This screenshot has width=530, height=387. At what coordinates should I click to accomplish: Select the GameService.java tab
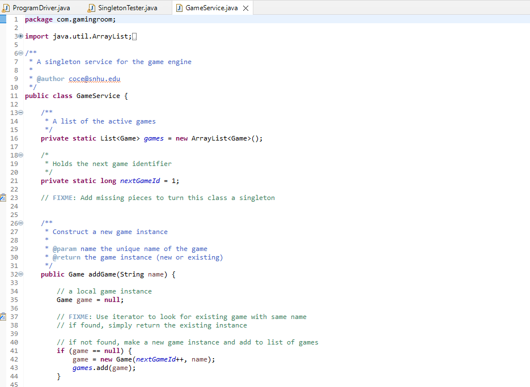[213, 8]
